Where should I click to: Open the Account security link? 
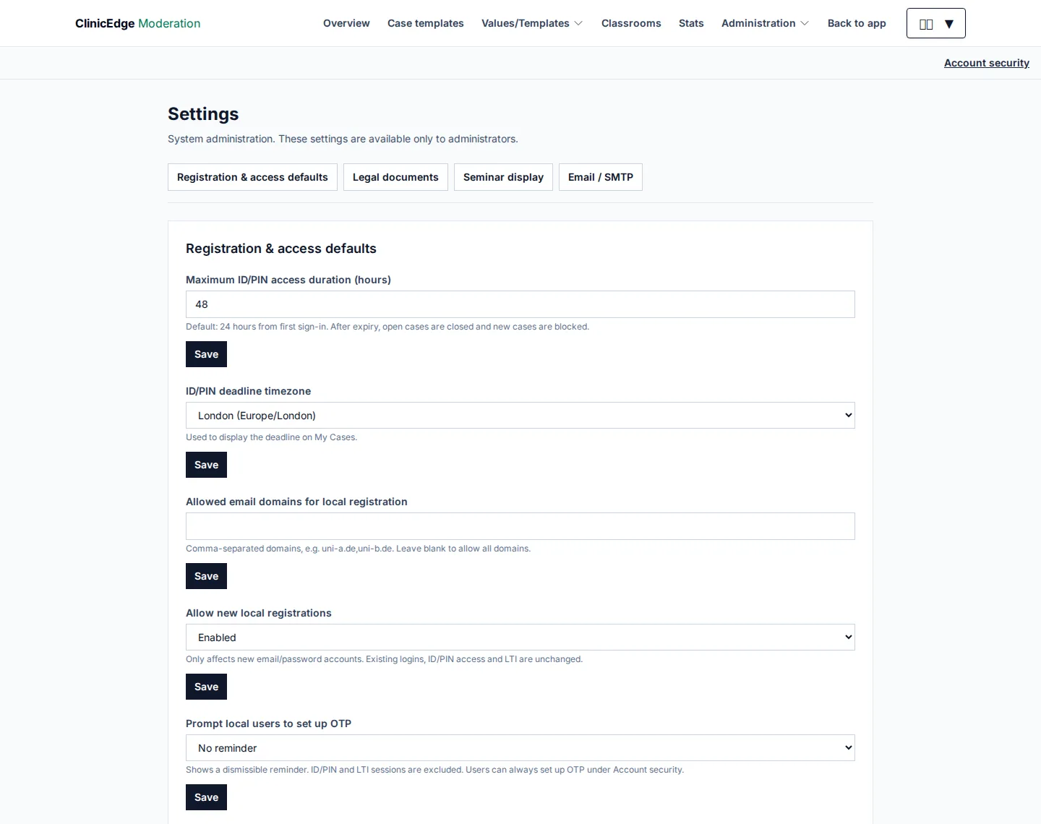click(x=987, y=63)
